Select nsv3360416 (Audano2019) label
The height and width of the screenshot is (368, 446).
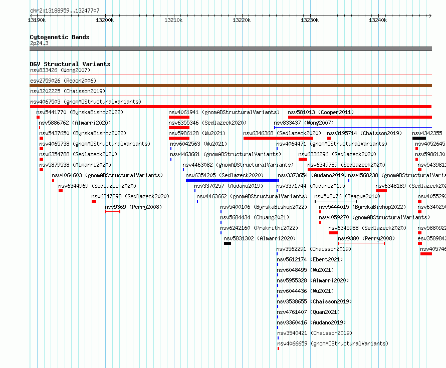(312, 322)
